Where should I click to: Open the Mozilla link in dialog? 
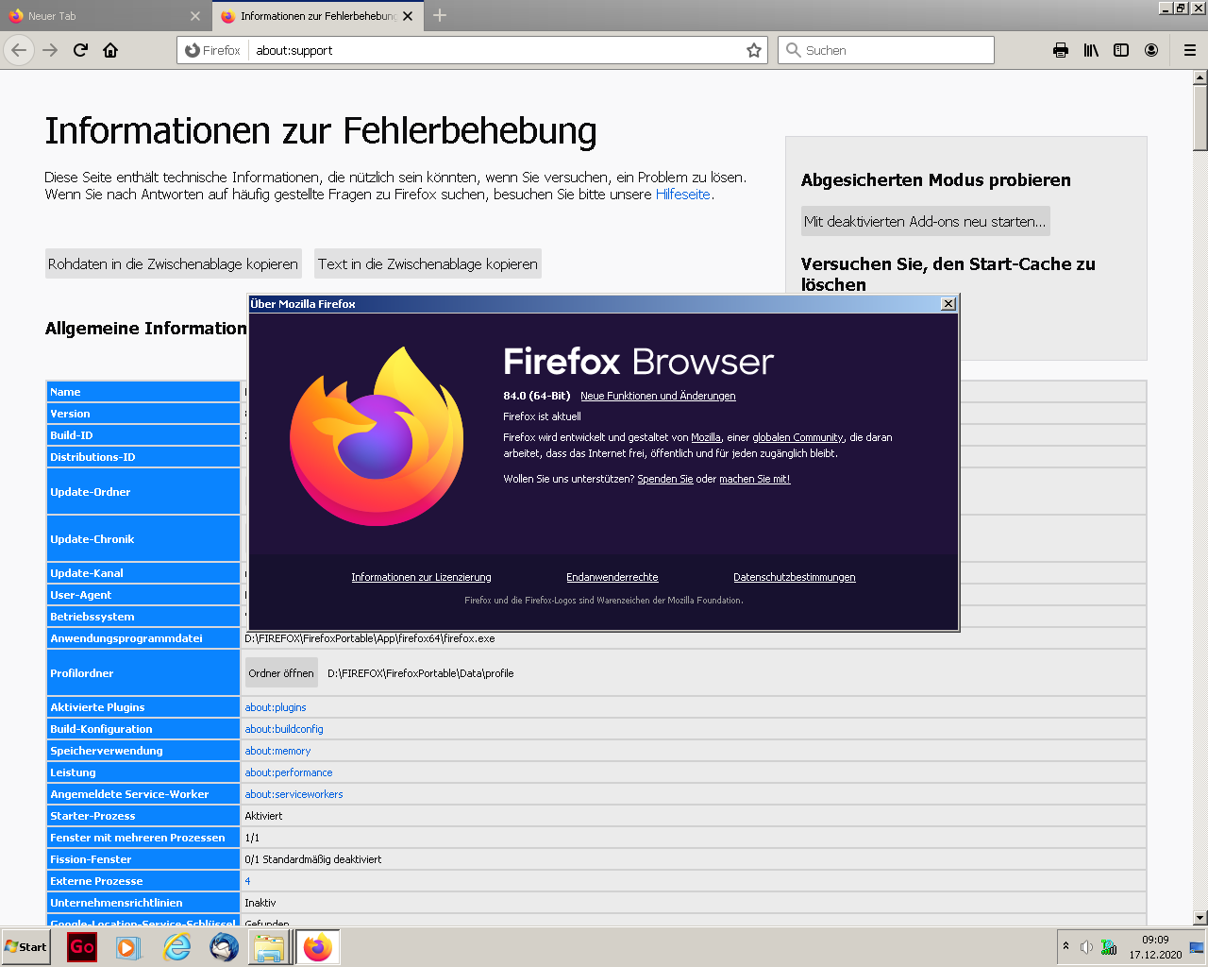click(x=706, y=437)
